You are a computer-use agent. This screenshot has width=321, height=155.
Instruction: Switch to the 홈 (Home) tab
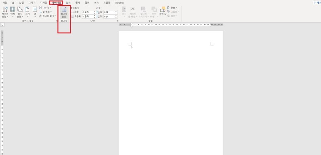pos(13,2)
